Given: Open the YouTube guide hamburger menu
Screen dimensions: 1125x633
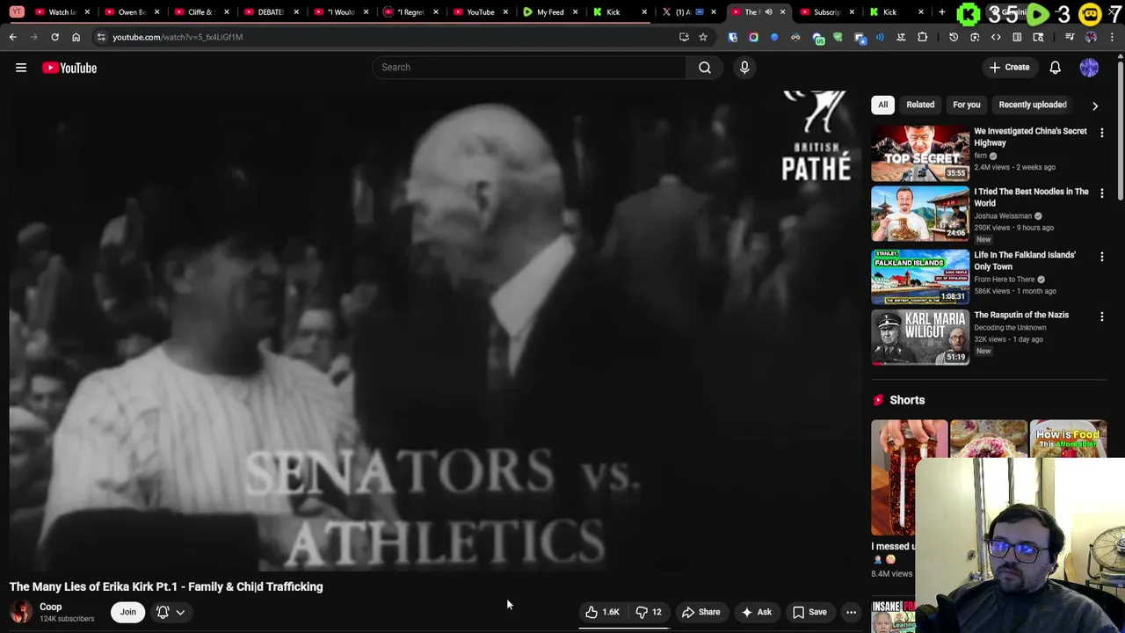Looking at the screenshot, I should coord(21,68).
